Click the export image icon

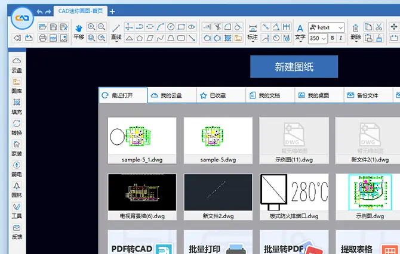tap(63, 38)
